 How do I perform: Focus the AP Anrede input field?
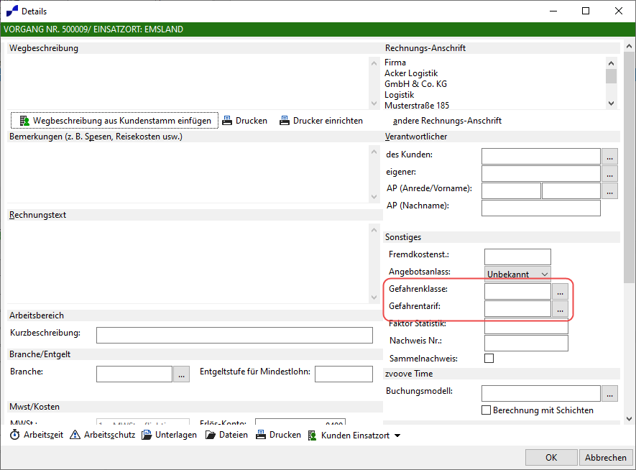tap(511, 190)
